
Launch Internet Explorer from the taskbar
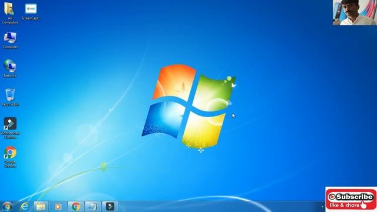(24, 207)
